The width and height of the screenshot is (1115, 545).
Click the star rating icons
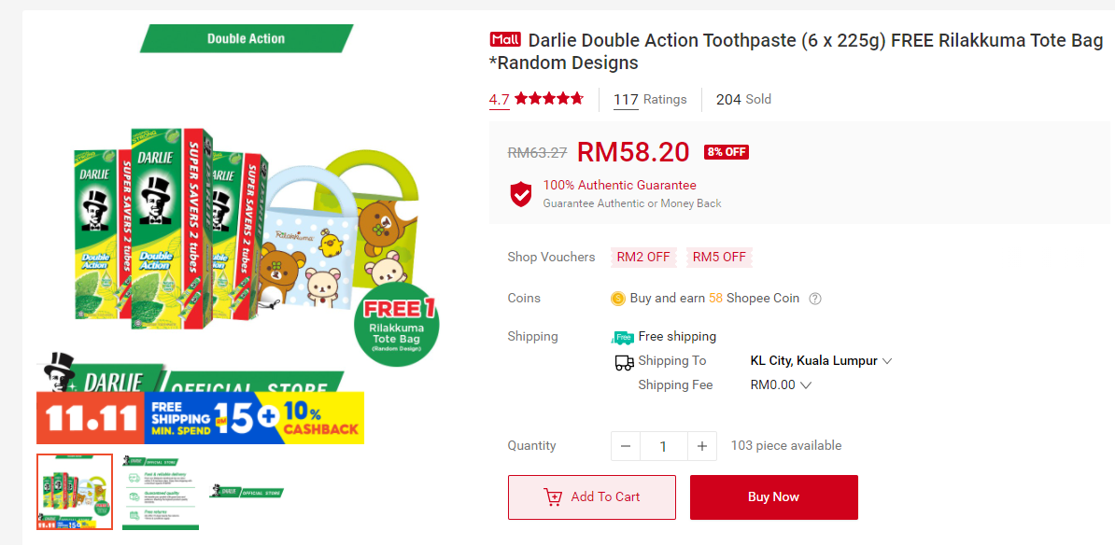[x=549, y=99]
